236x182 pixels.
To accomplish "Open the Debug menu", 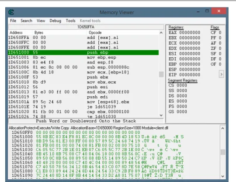I will click(x=56, y=21).
